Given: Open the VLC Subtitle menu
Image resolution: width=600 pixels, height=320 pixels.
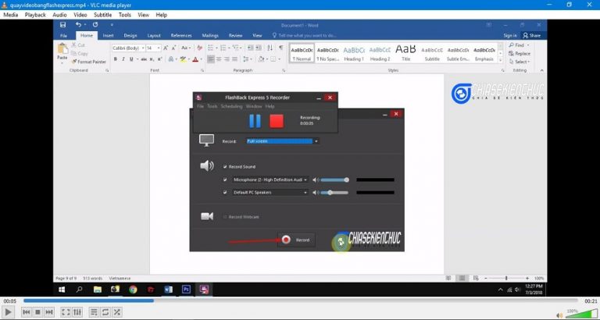Looking at the screenshot, I should [x=102, y=15].
